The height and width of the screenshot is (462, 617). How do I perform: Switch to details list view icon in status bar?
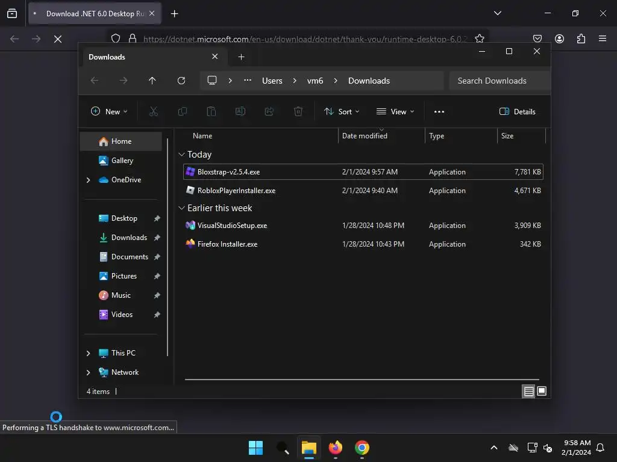[528, 391]
